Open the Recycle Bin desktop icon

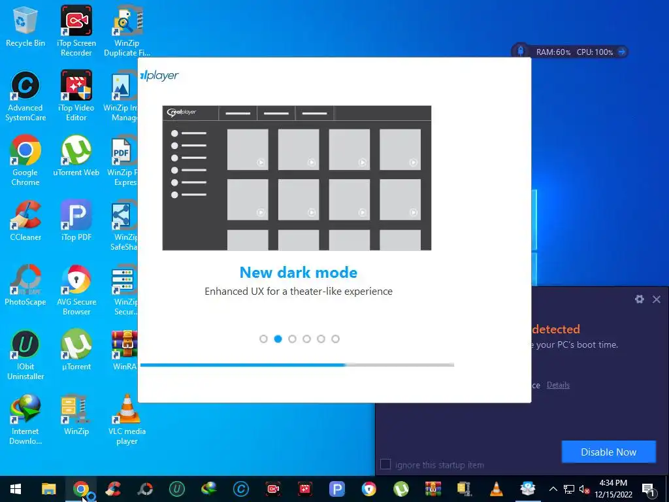pyautogui.click(x=25, y=26)
